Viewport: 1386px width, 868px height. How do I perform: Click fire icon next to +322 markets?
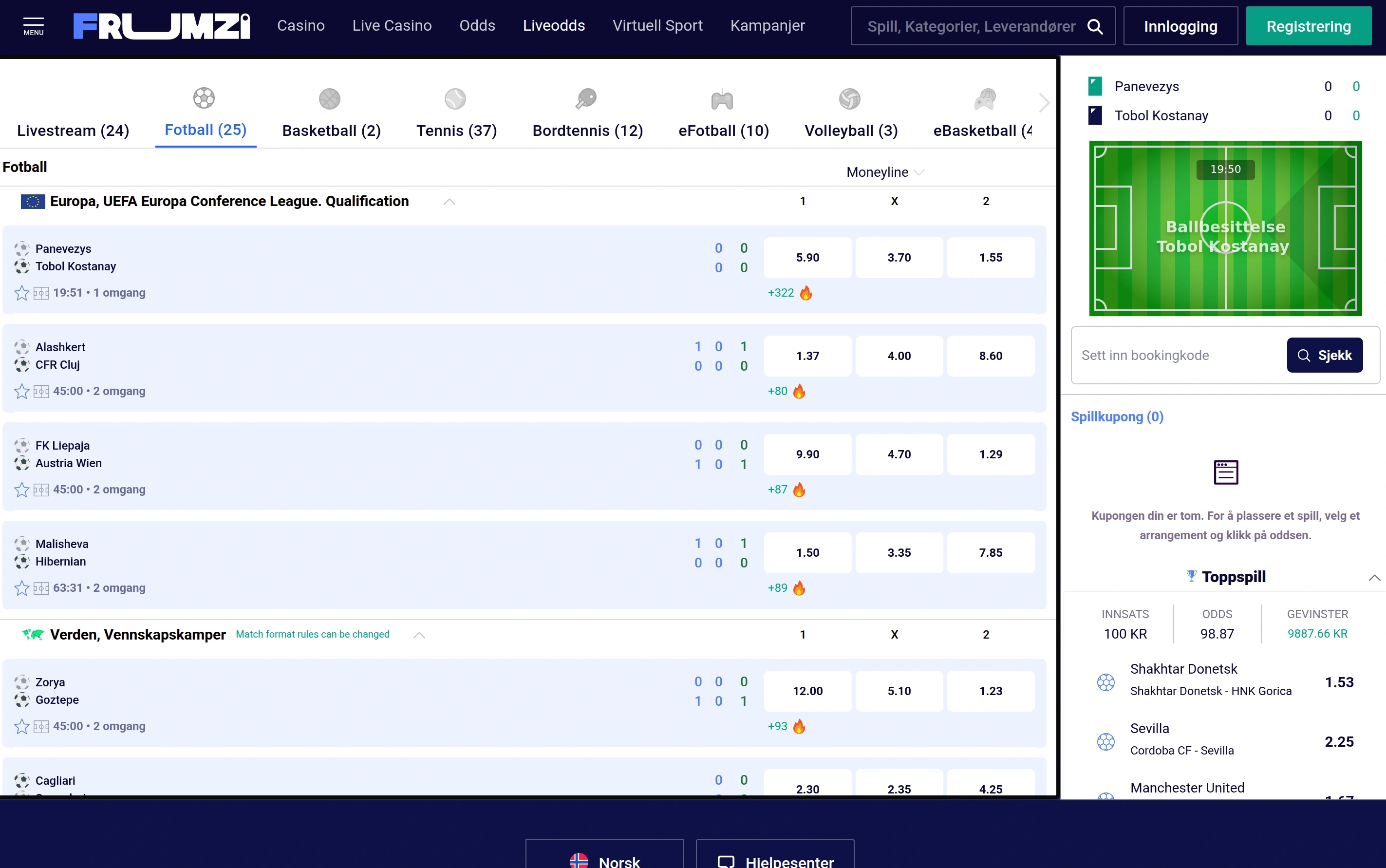pos(806,293)
